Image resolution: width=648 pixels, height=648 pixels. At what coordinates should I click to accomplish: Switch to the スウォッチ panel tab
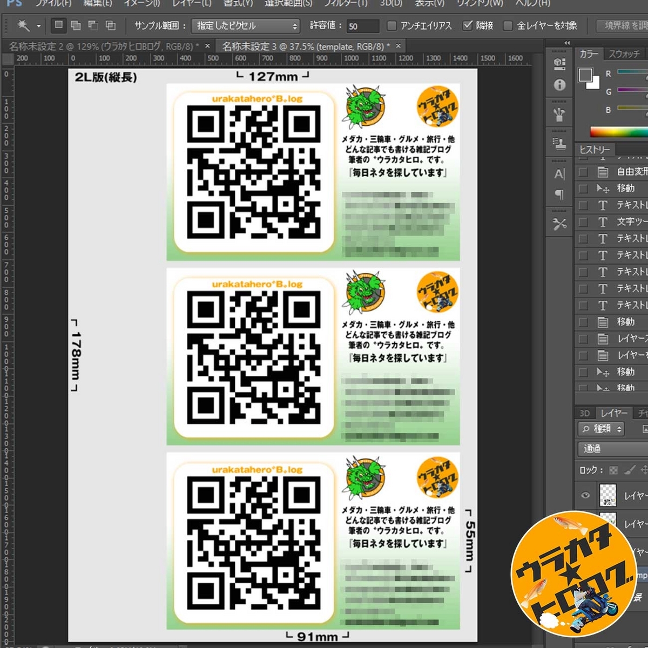(x=624, y=53)
